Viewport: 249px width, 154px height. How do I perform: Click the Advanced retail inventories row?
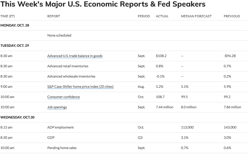[124, 66]
